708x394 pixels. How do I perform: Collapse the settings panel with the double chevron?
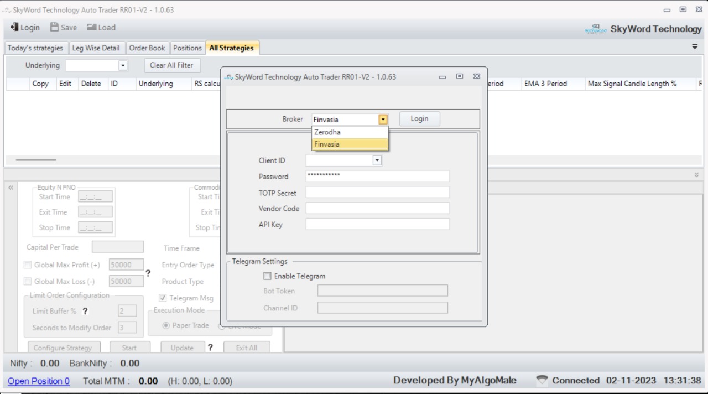(x=11, y=188)
